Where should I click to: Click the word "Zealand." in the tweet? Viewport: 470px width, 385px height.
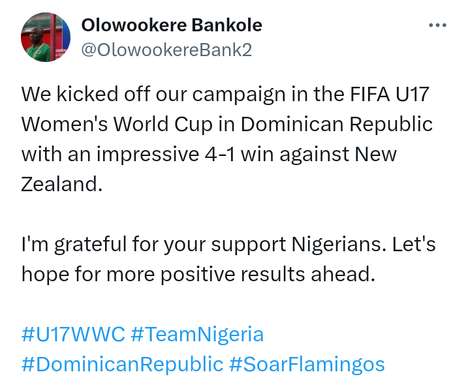(x=62, y=183)
